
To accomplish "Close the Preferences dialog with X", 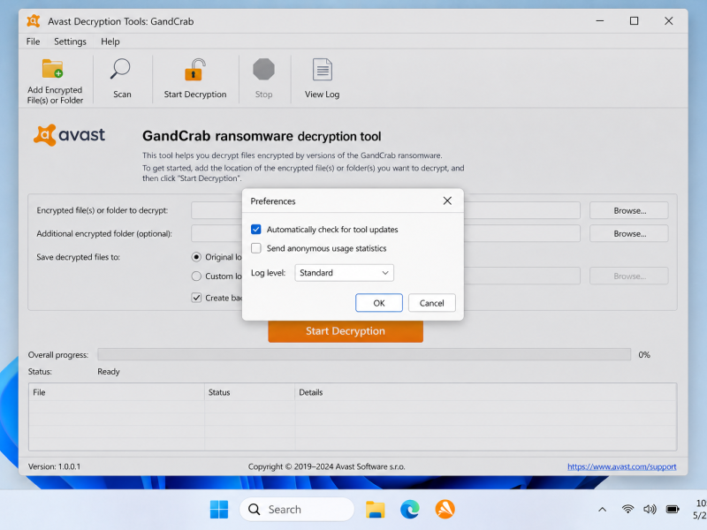I will (x=447, y=201).
